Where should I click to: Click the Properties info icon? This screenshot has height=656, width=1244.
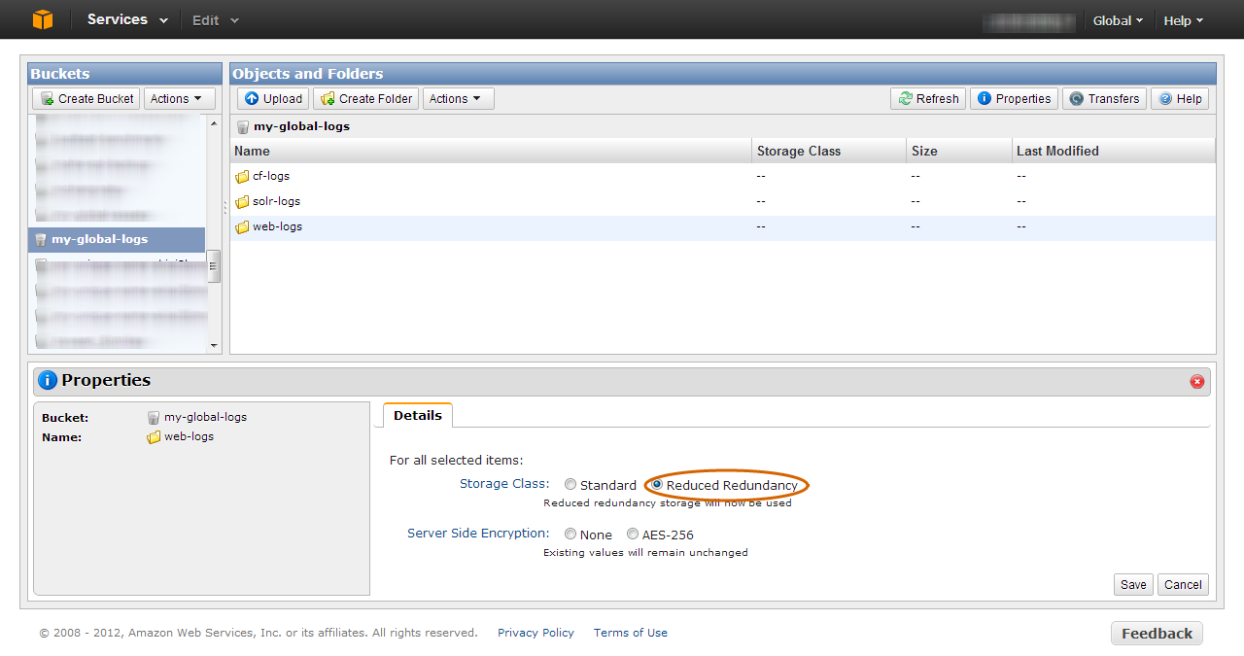[x=48, y=380]
